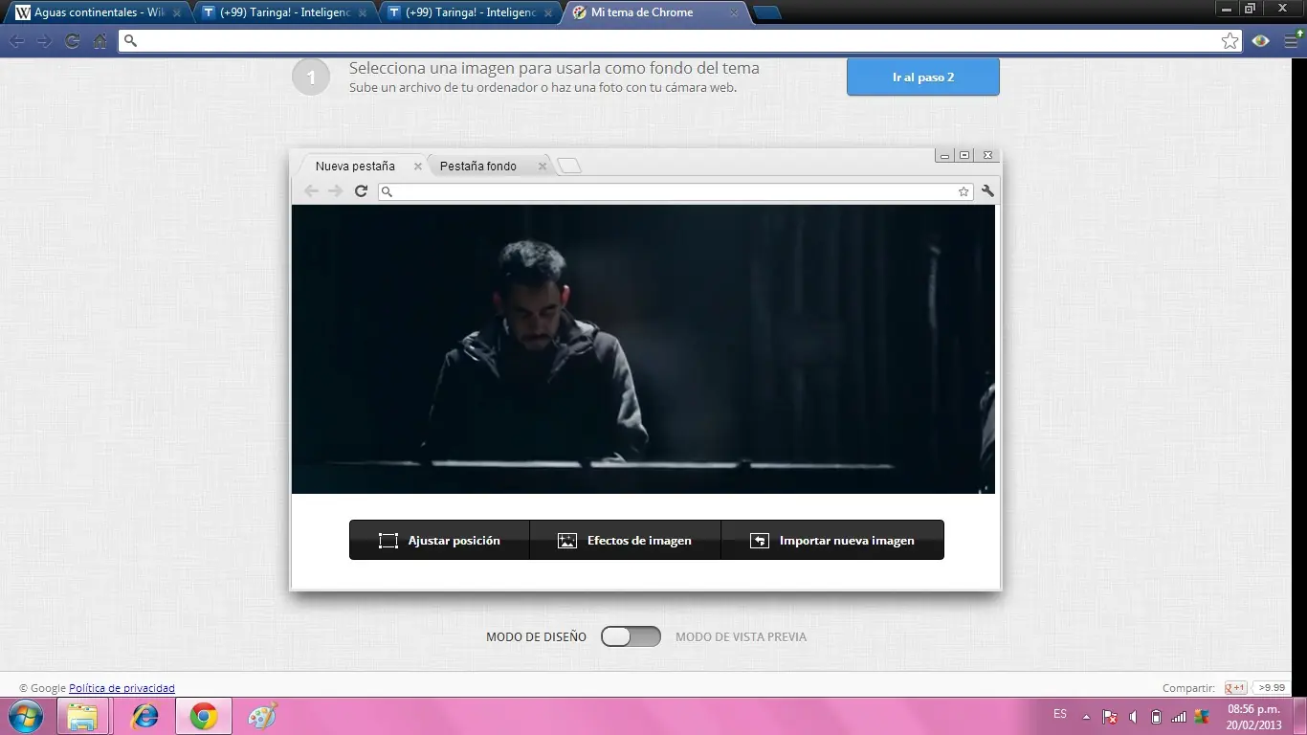The width and height of the screenshot is (1307, 735).
Task: Select MODO DE VISTA PREVIA label
Action: pos(741,636)
